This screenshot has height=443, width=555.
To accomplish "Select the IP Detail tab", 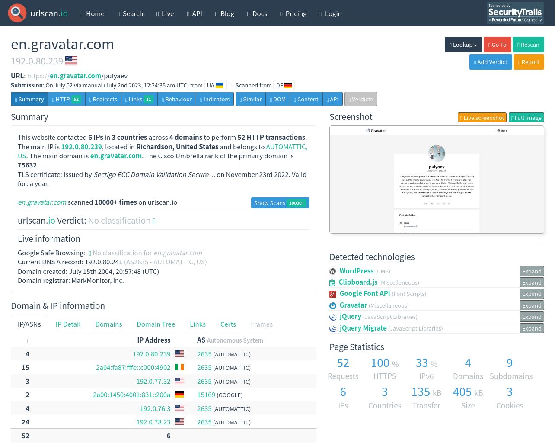I will tap(68, 324).
